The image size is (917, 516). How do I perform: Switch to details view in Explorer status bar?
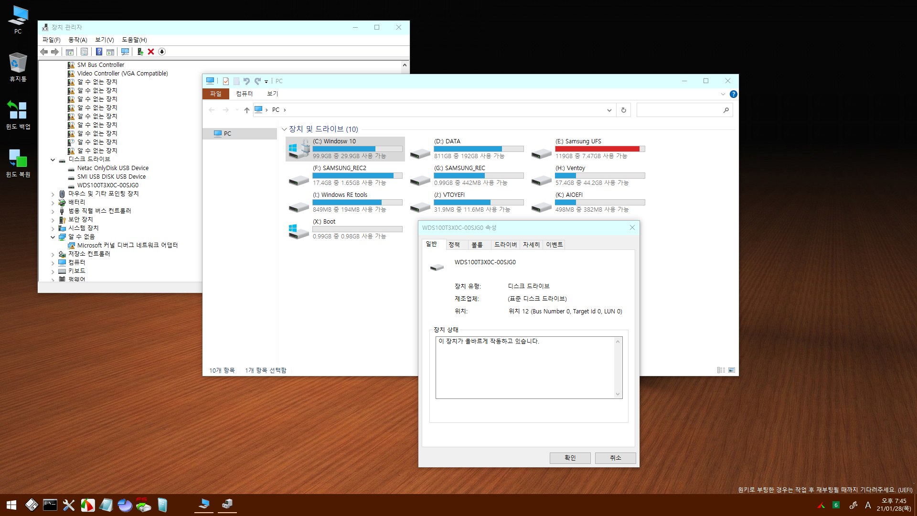pos(721,370)
